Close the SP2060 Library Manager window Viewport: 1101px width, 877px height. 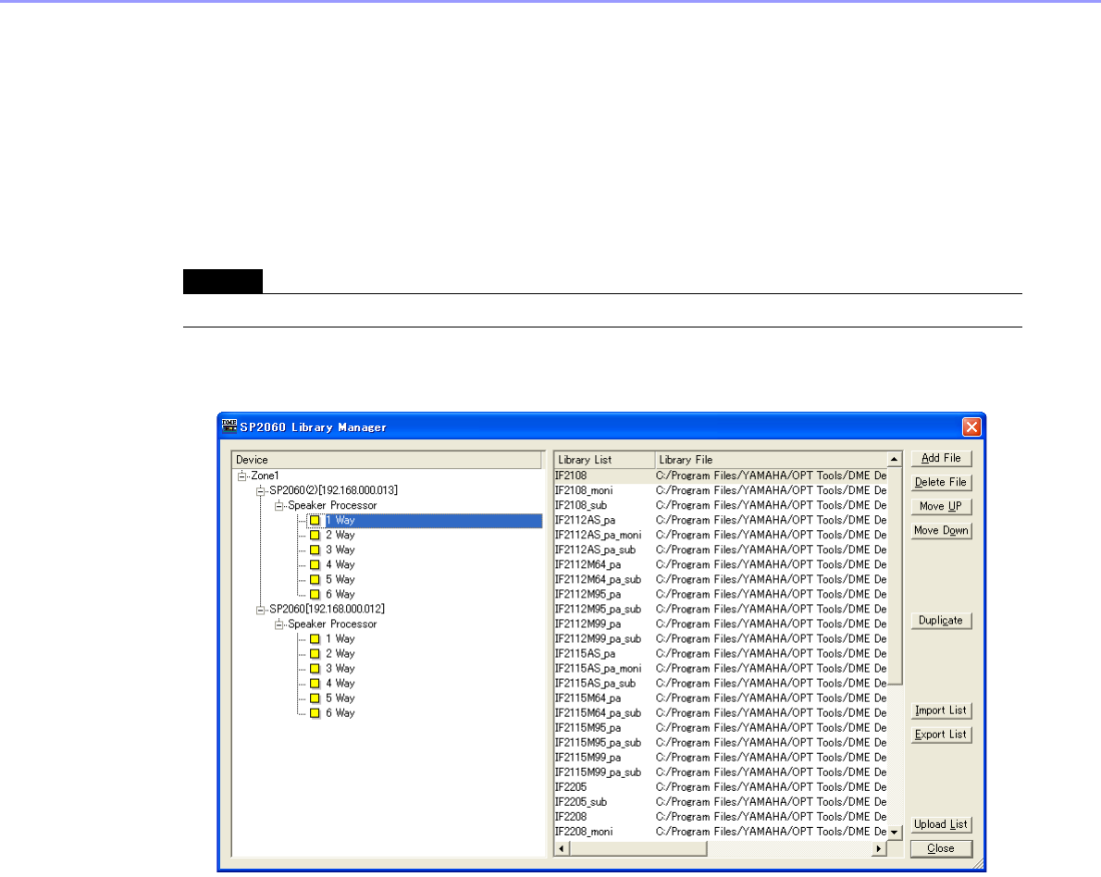(x=971, y=426)
